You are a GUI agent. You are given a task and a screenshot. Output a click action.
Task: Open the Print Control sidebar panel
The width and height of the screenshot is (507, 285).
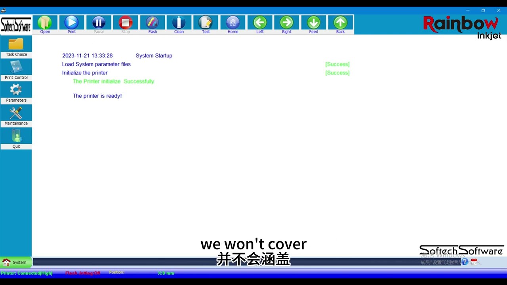[16, 70]
